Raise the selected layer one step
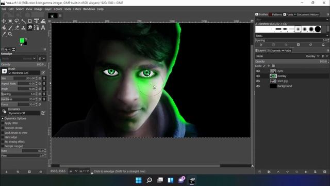The height and width of the screenshot is (186, 330). pos(278,172)
